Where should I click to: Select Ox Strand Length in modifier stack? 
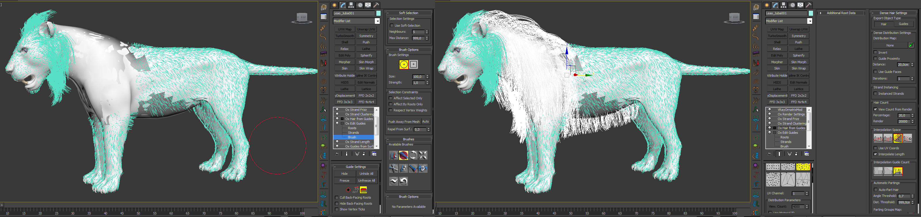point(357,142)
